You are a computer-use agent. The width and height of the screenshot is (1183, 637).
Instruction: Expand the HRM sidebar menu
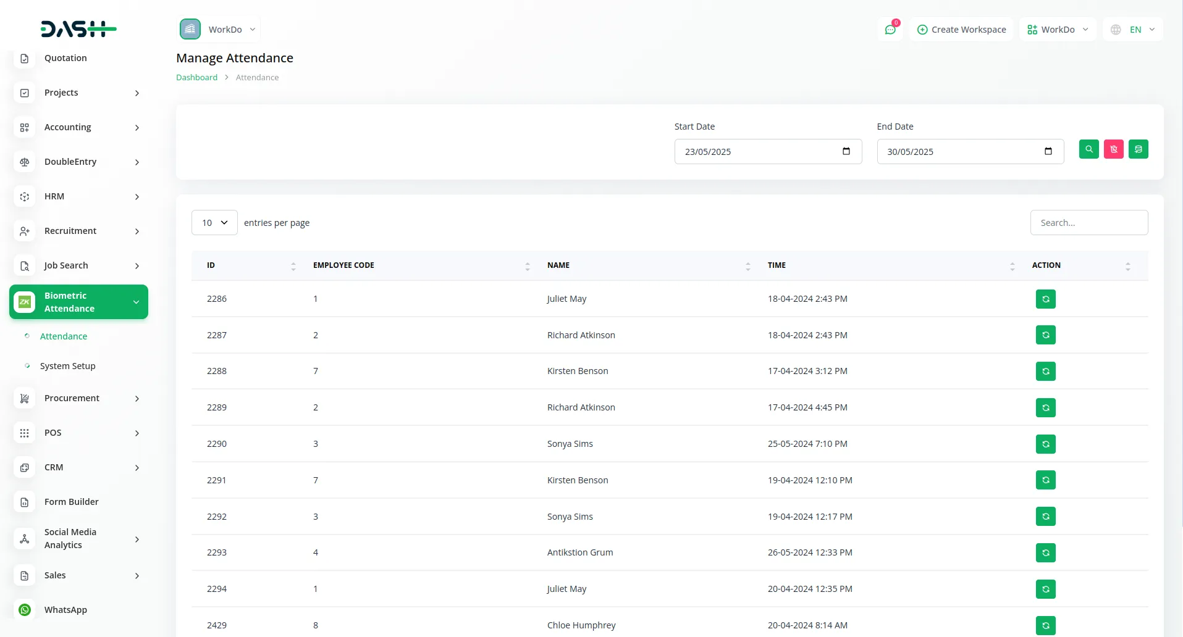coord(78,196)
